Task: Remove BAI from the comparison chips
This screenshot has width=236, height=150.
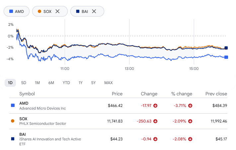Action: pyautogui.click(x=94, y=11)
